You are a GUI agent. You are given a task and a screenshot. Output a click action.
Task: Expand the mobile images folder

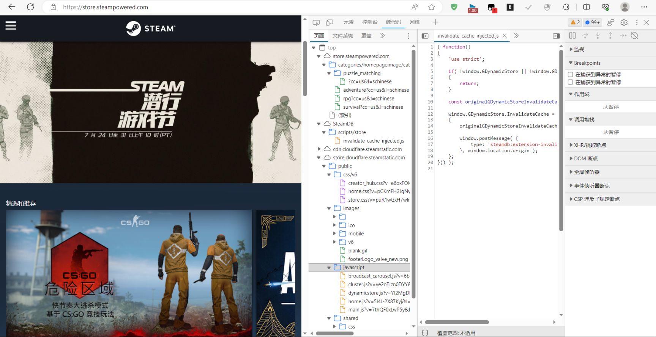point(334,234)
